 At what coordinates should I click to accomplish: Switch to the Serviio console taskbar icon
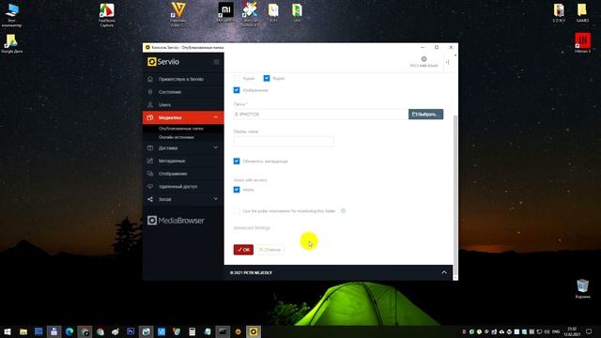click(x=254, y=331)
